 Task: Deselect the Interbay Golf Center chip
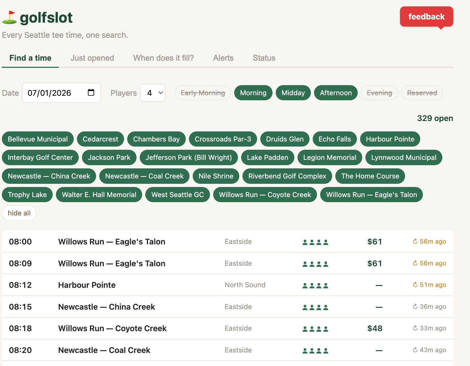point(40,157)
